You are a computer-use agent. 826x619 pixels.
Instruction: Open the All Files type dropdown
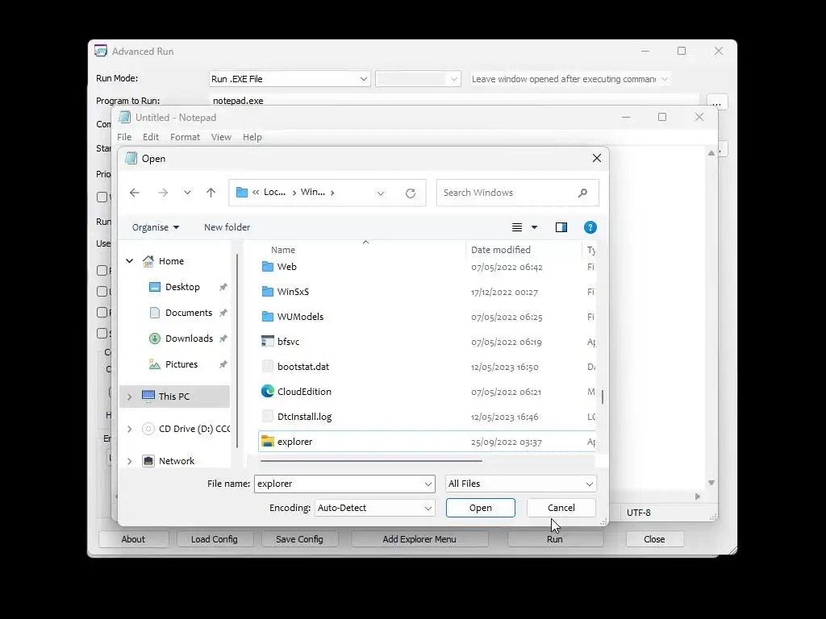[x=520, y=484]
